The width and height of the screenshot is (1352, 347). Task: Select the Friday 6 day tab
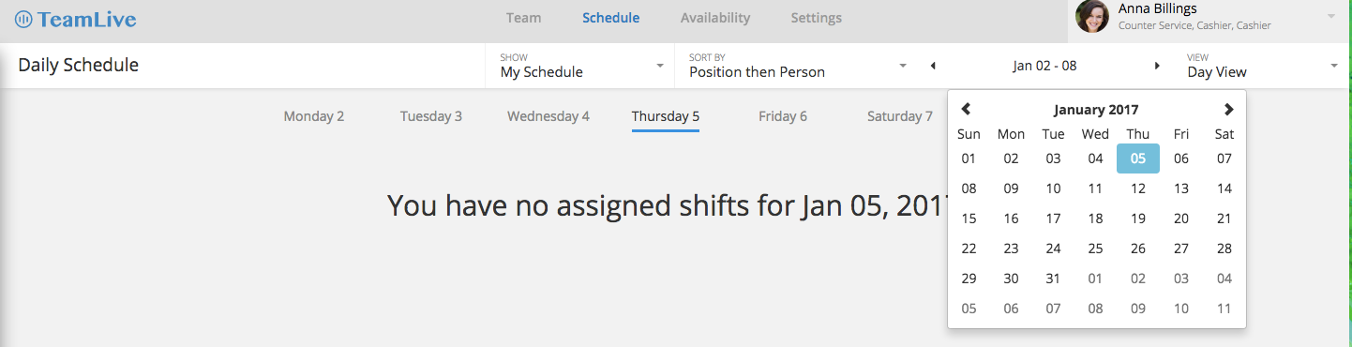click(783, 116)
